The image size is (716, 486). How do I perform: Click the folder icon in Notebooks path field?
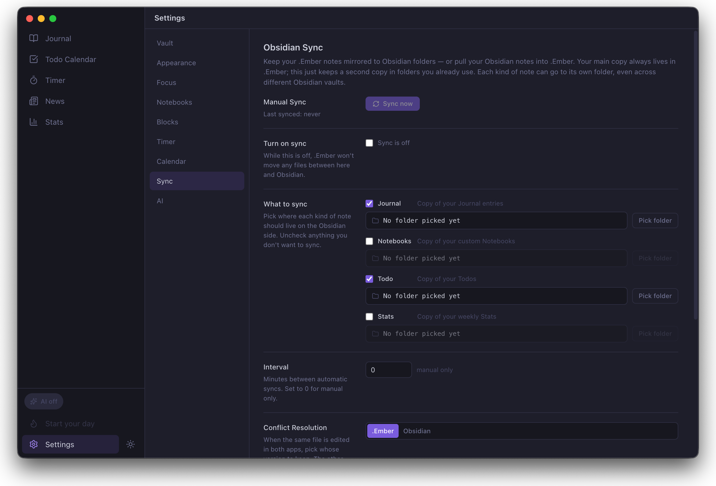click(375, 258)
